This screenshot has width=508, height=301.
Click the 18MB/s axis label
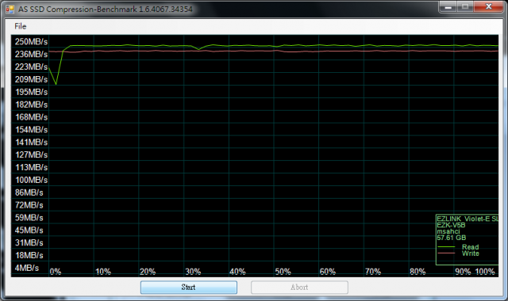coord(29,255)
